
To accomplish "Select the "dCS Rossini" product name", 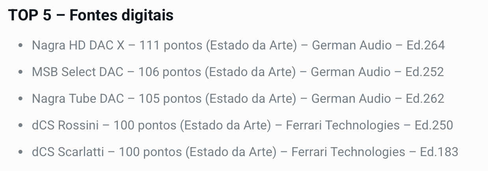I will pos(65,126).
